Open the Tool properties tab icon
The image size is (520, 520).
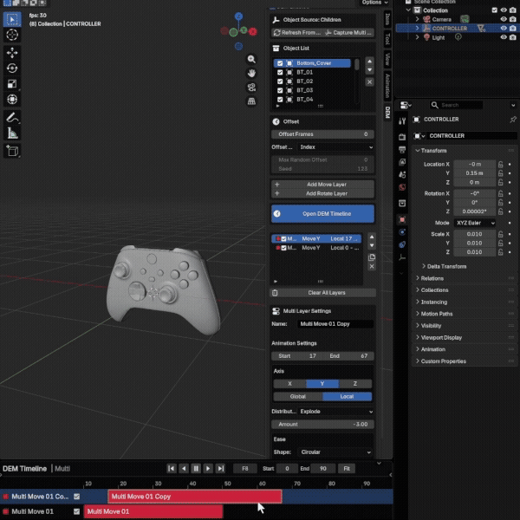pos(402,121)
